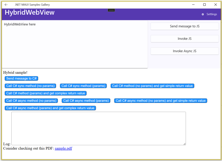
Task: Maximize the .NET MAUI Samples Gallery window
Action: [x=205, y=5]
